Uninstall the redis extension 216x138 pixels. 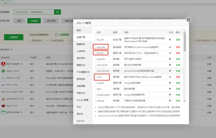point(178,77)
